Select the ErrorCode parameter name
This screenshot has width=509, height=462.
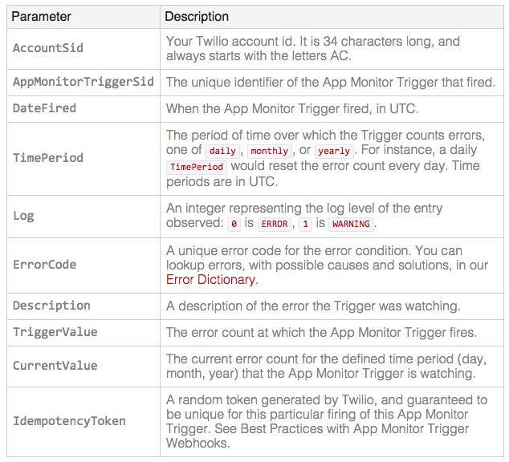44,265
